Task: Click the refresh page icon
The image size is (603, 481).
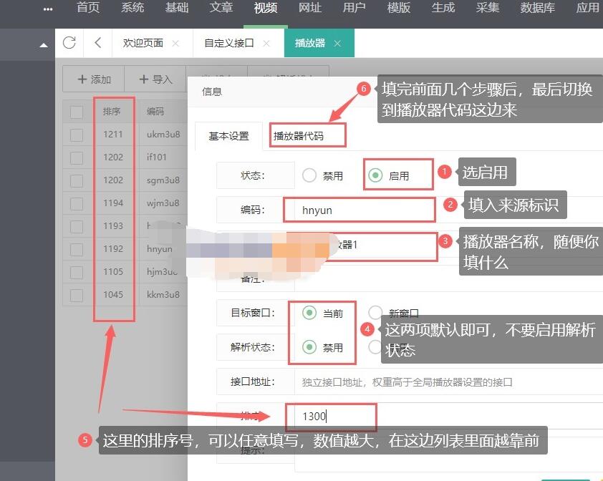Action: coord(69,43)
